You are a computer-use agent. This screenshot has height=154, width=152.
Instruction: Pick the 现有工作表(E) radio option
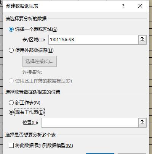[11, 112]
